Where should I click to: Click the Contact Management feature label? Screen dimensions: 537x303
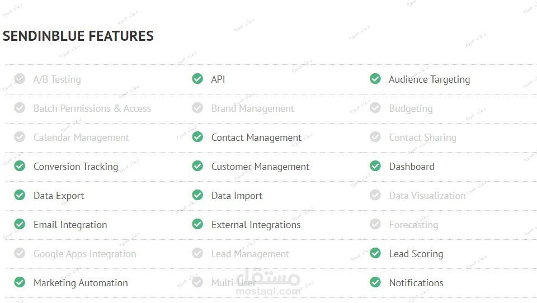coord(256,138)
